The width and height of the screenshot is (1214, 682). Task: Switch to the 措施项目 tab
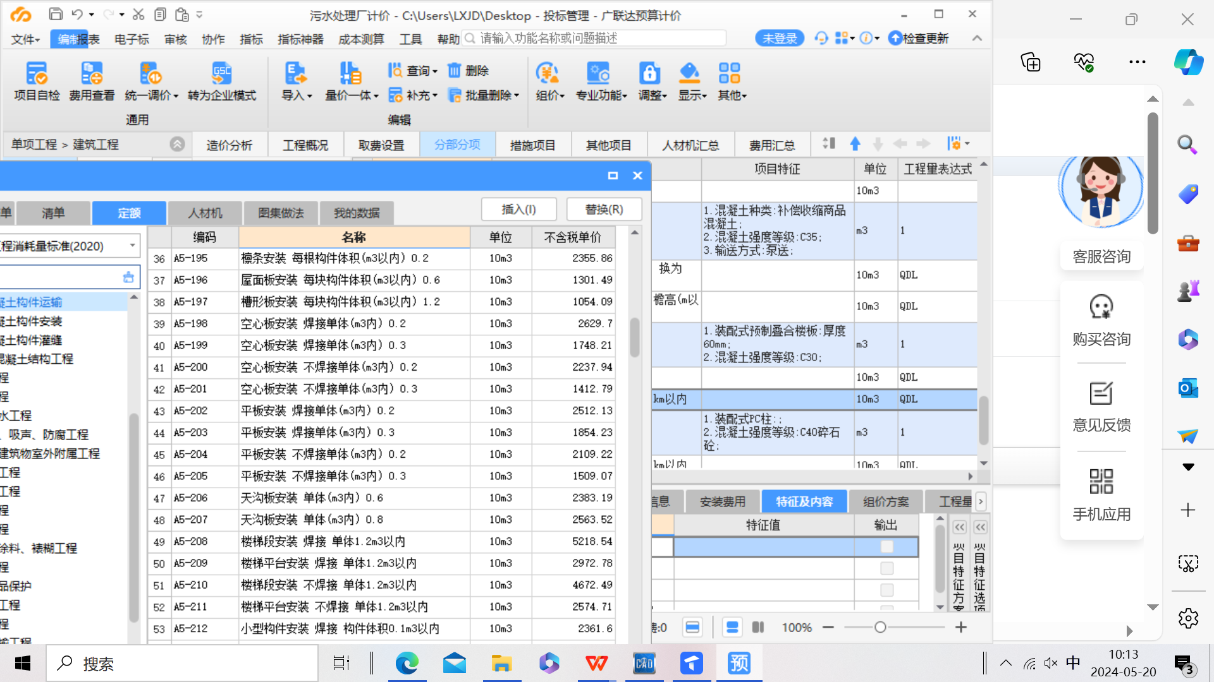tap(532, 145)
